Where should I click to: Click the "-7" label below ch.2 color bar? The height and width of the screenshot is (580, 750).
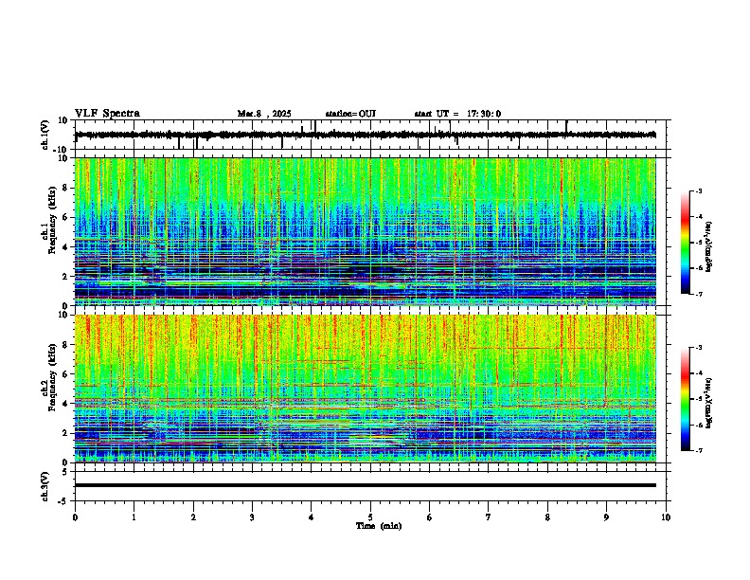coord(698,451)
